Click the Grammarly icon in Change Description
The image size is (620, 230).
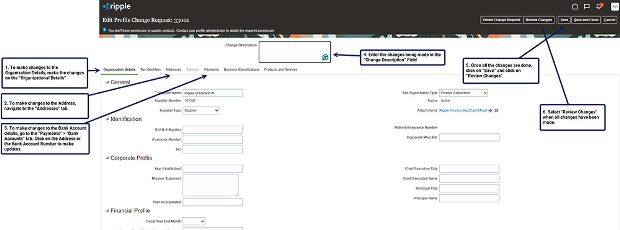[325, 57]
